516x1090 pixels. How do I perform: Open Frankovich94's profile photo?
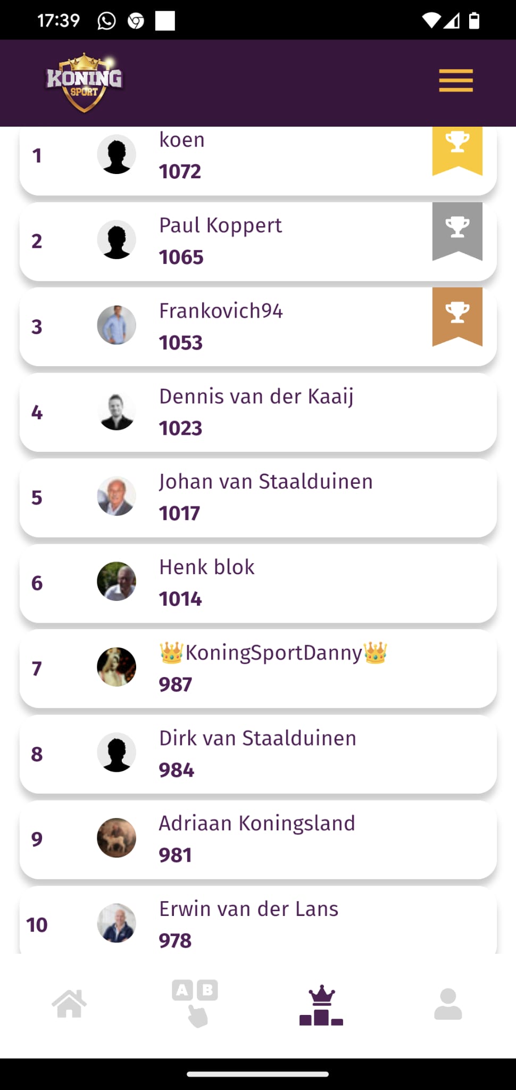pyautogui.click(x=116, y=325)
